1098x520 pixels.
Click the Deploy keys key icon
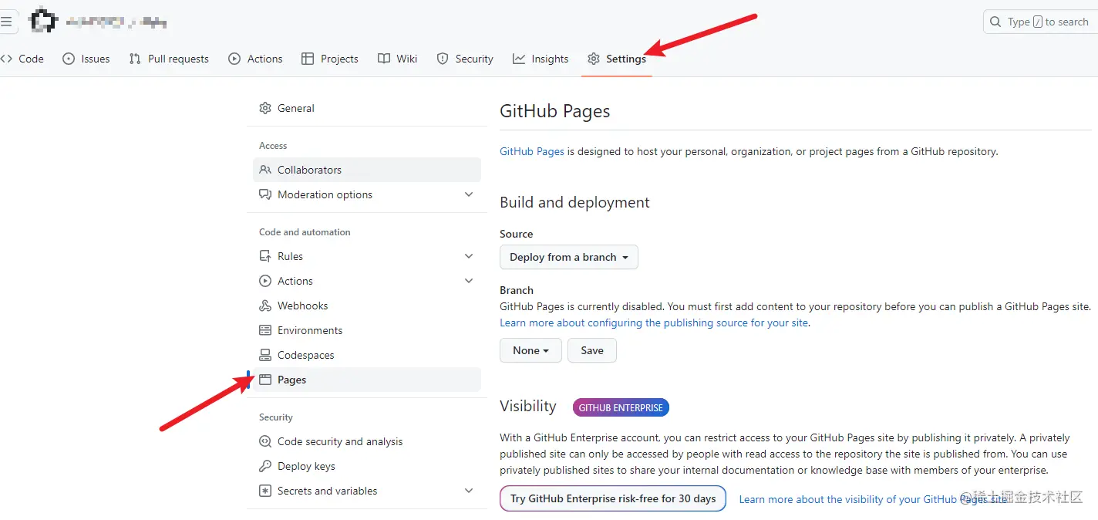coord(265,466)
